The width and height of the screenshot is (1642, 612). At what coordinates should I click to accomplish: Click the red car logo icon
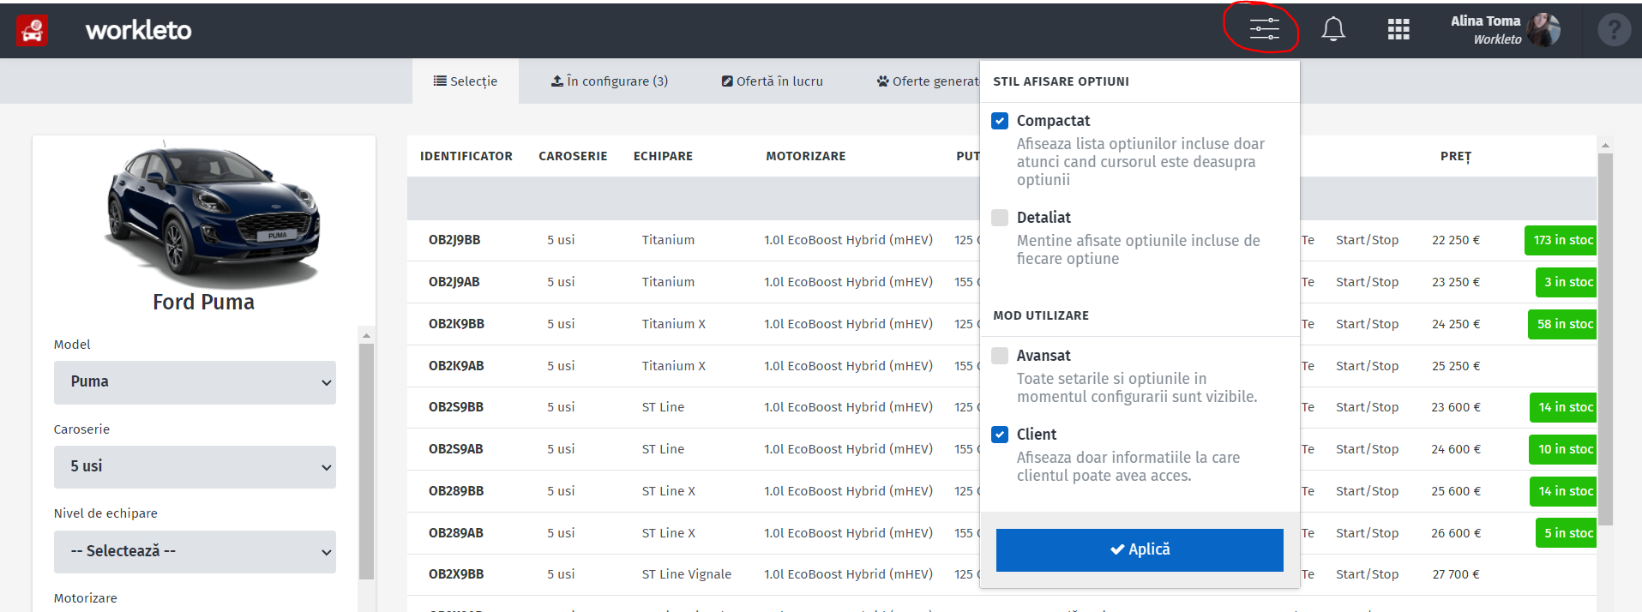click(32, 31)
